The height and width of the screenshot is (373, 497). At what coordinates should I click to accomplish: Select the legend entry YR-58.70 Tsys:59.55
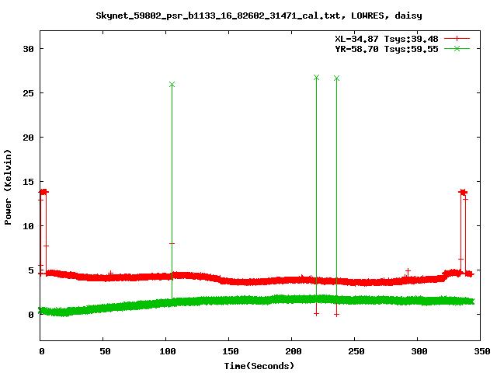387,49
